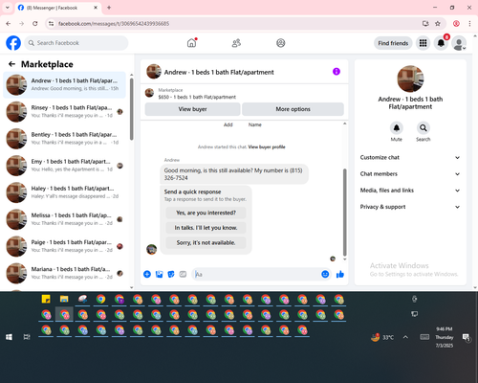Open Sticky Notes from the taskbar
Image resolution: width=478 pixels, height=383 pixels.
(46, 299)
